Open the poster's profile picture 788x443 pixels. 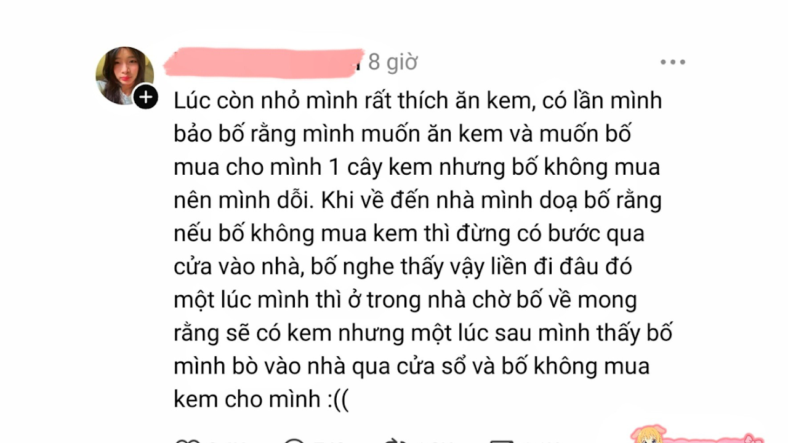[125, 76]
